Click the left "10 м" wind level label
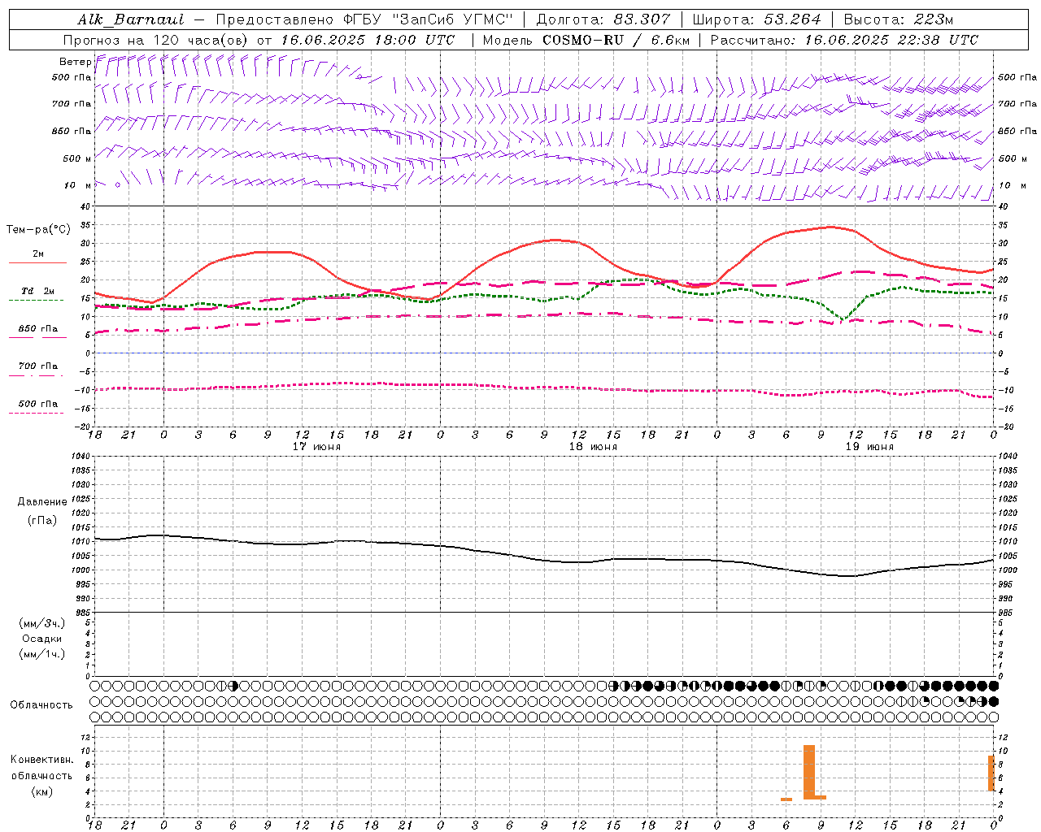This screenshot has width=1041, height=832. click(77, 185)
